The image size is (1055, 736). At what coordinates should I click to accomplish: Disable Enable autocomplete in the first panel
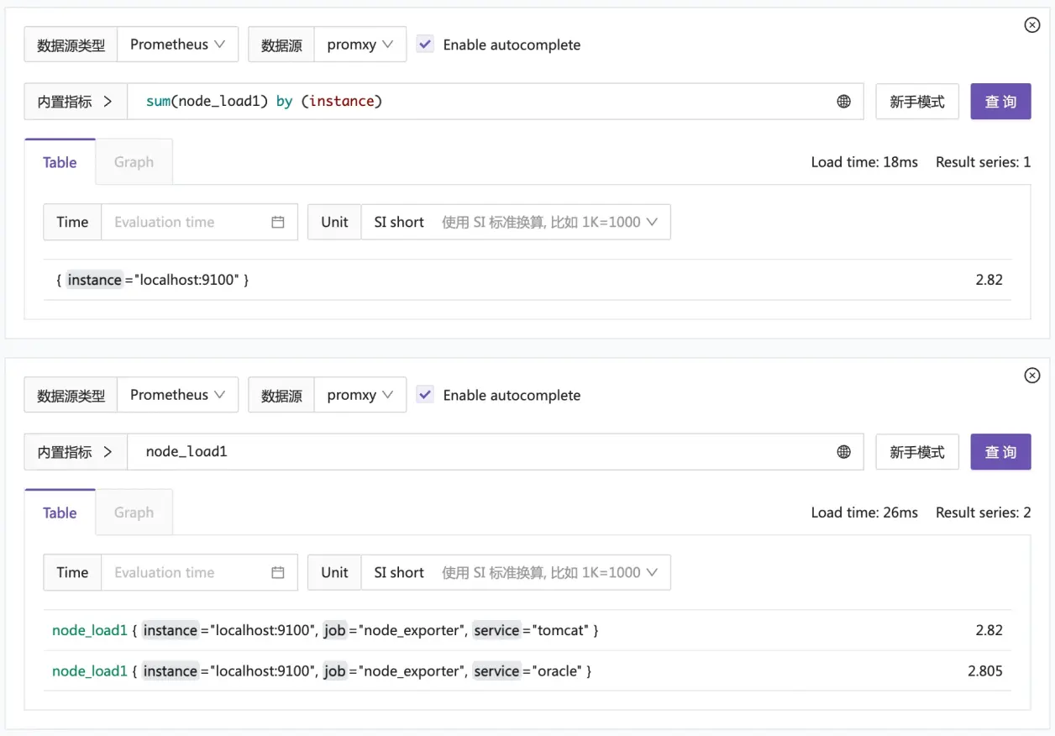coord(426,45)
